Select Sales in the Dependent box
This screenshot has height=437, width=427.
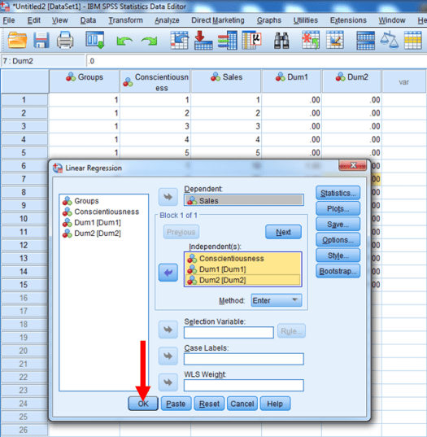[x=244, y=200]
